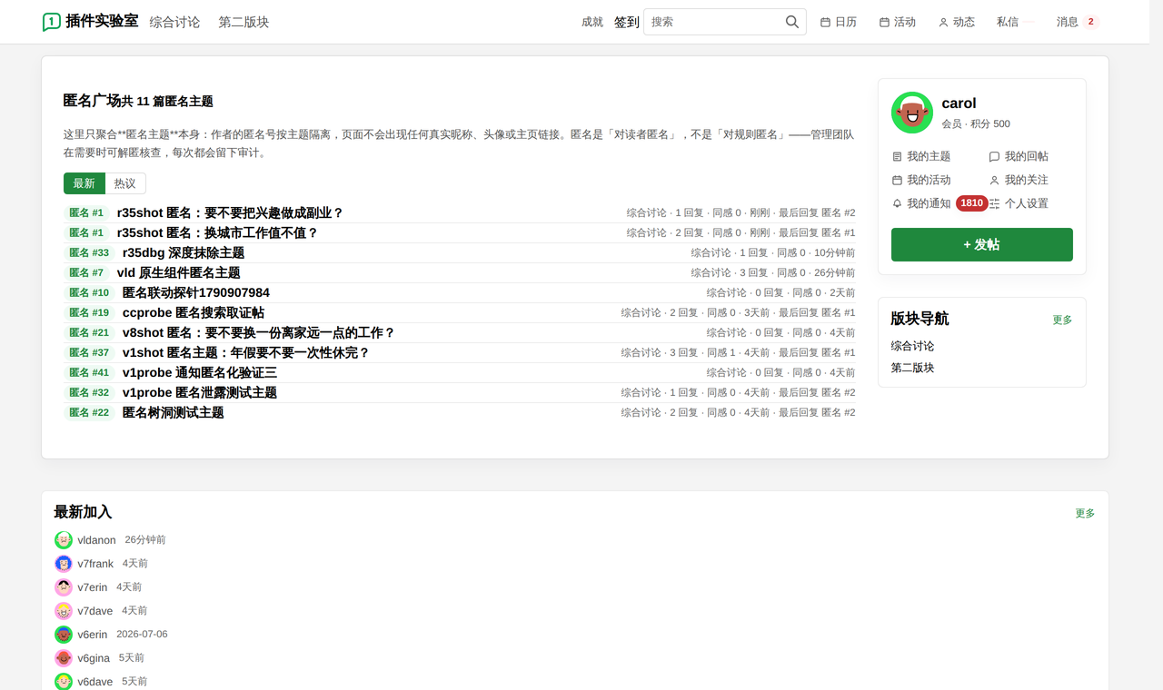The height and width of the screenshot is (690, 1163).
Task: Switch to the 热议 tab
Action: [x=125, y=183]
